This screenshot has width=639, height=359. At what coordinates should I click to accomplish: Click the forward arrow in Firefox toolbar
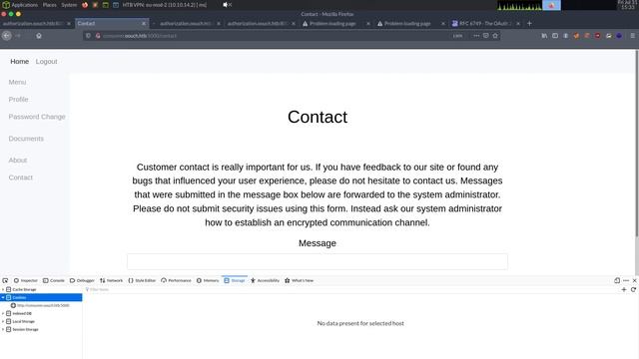pyautogui.click(x=18, y=36)
